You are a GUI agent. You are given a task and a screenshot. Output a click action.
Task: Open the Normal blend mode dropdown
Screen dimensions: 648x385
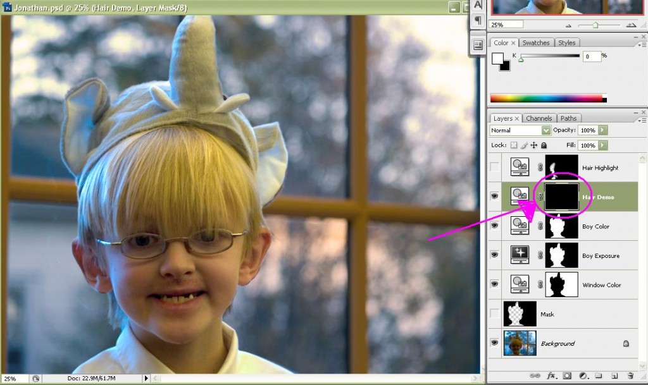pyautogui.click(x=520, y=130)
